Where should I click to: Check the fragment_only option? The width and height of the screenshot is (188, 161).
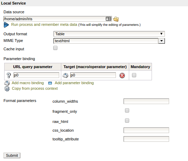tap(127, 110)
